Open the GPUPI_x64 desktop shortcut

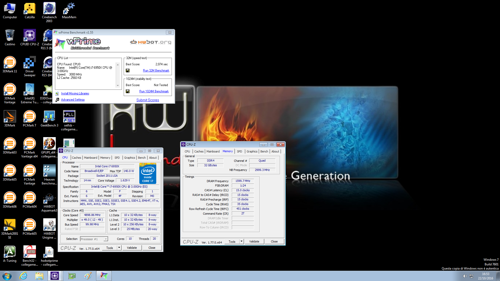click(x=49, y=148)
